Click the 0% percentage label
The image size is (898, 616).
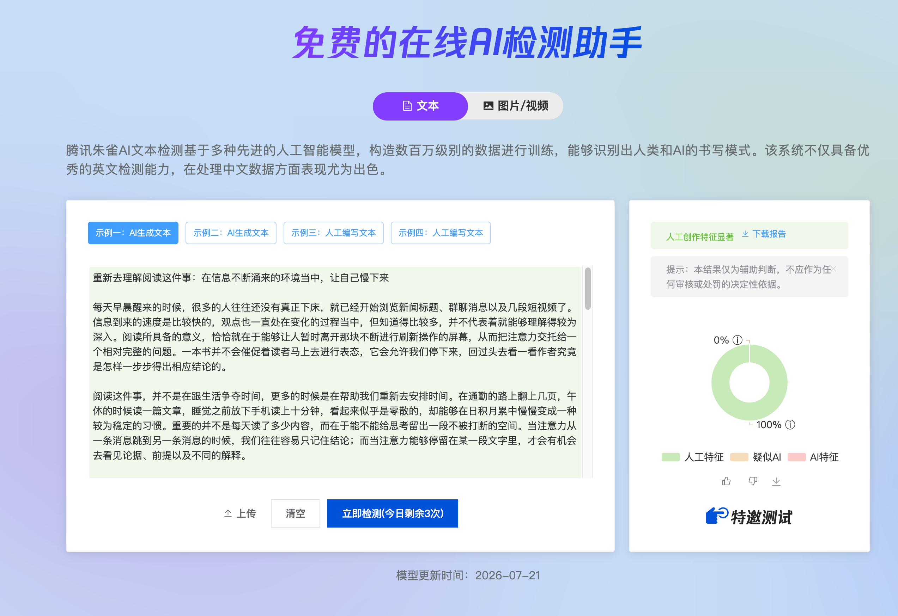tap(721, 340)
